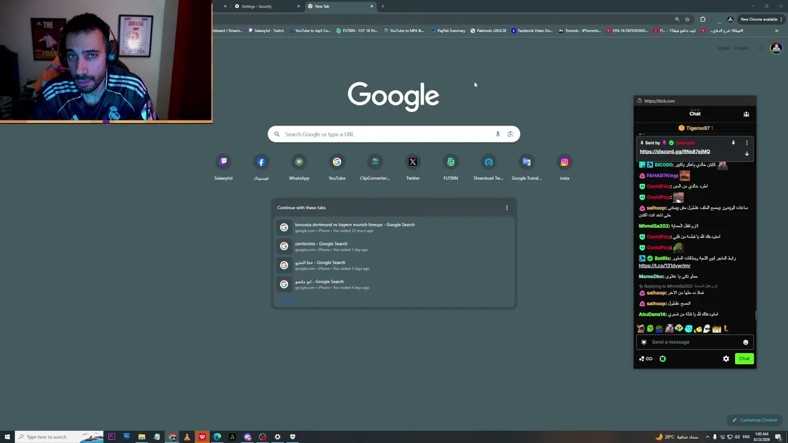
Task: Click the 'Send a message' chat field
Action: pyautogui.click(x=694, y=342)
